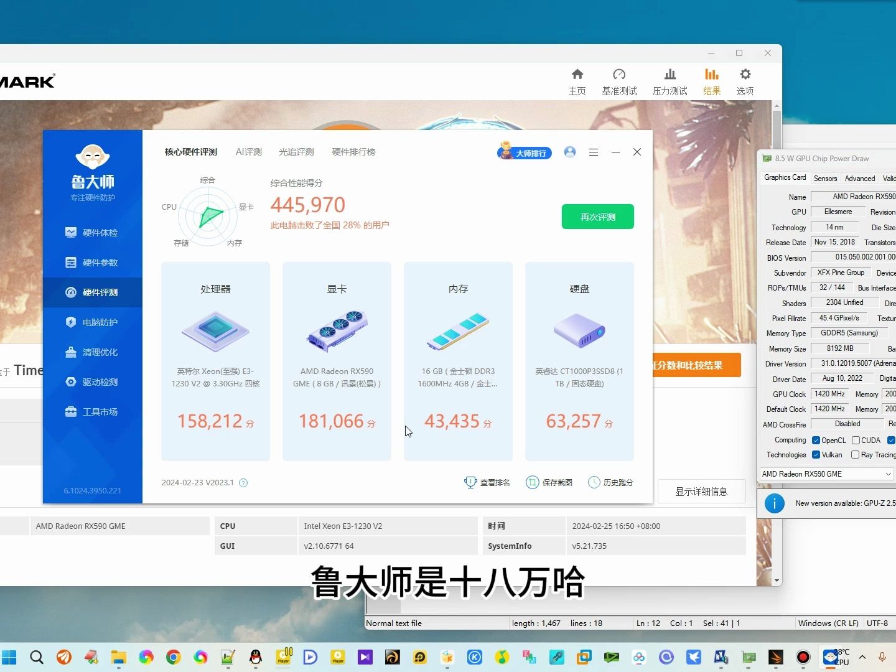This screenshot has height=672, width=896.
Task: Open 电脑防护 in Ludashi sidebar
Action: pyautogui.click(x=92, y=322)
